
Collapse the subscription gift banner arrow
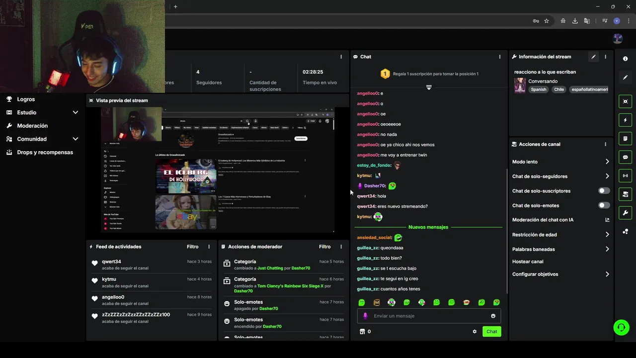(x=429, y=88)
